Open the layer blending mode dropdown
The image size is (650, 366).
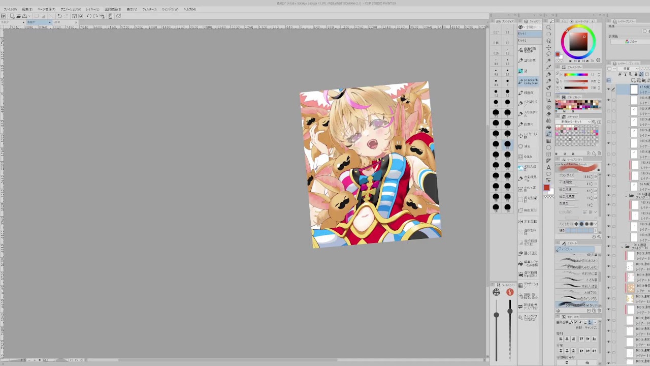pos(627,69)
